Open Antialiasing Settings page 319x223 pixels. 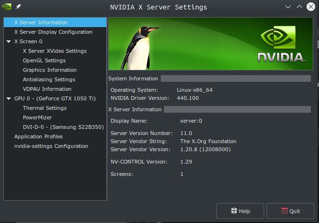click(x=49, y=79)
